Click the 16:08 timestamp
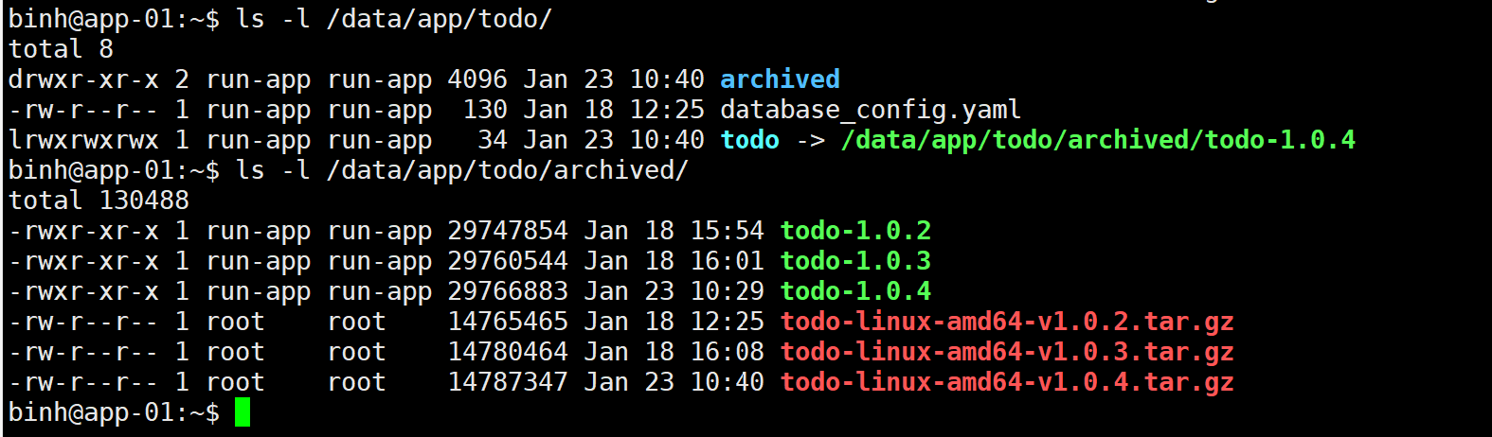The height and width of the screenshot is (437, 1492). tap(727, 352)
